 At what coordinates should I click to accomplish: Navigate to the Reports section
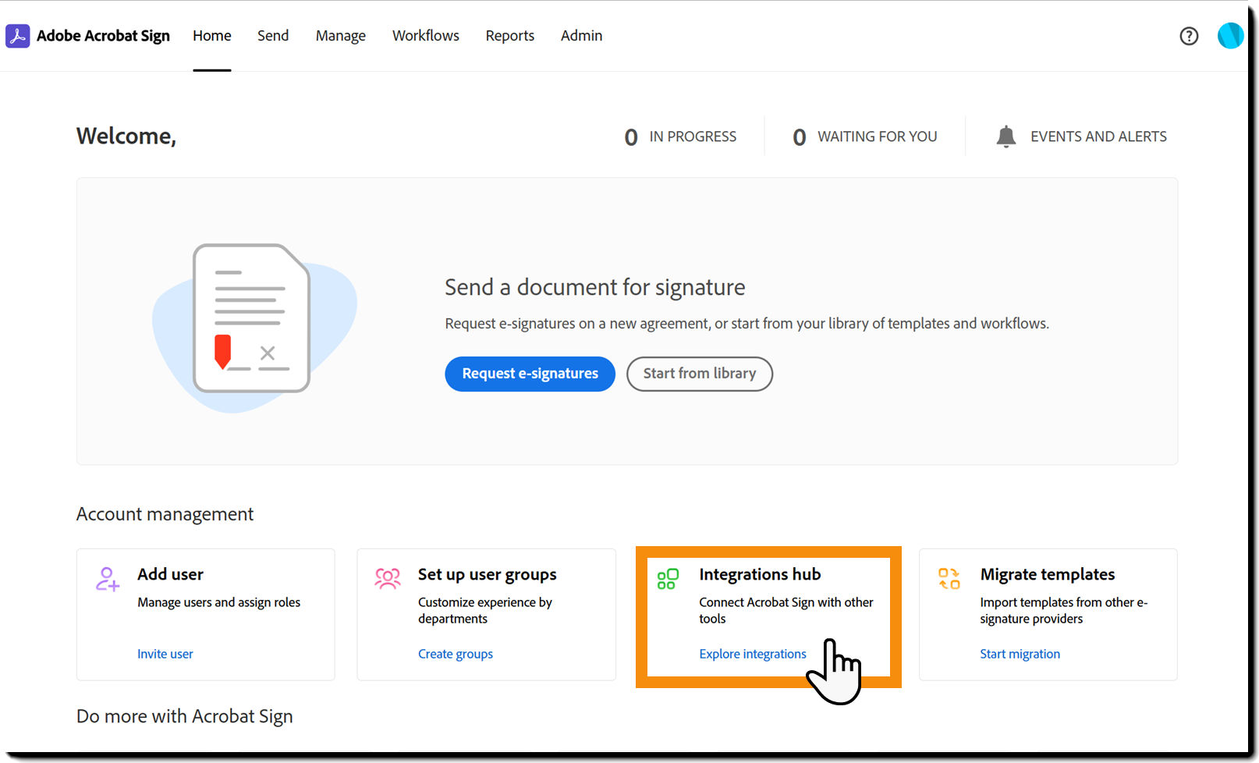(509, 35)
